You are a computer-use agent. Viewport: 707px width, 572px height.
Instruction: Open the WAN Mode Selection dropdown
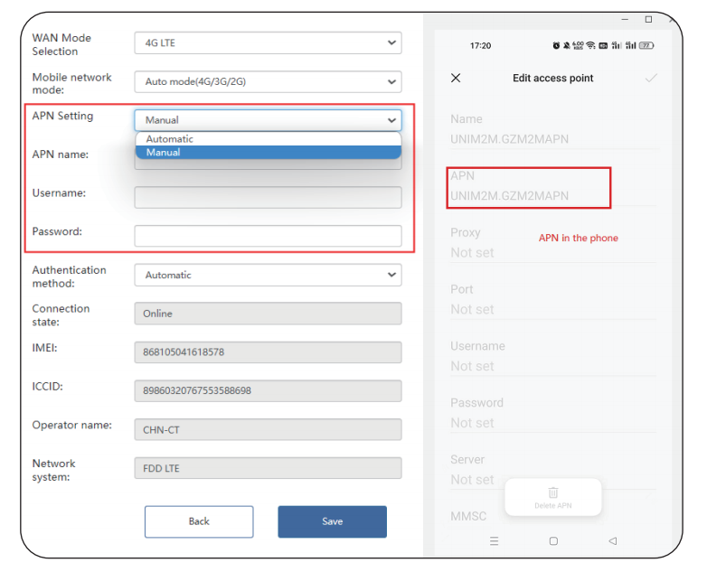point(268,42)
